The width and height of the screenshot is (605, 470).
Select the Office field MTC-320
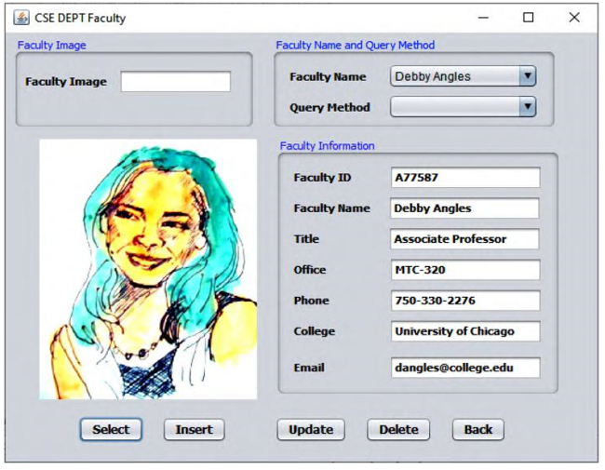[465, 270]
